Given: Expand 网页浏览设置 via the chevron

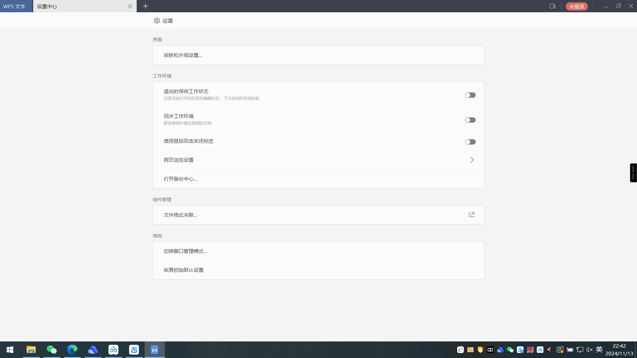Looking at the screenshot, I should pos(472,159).
